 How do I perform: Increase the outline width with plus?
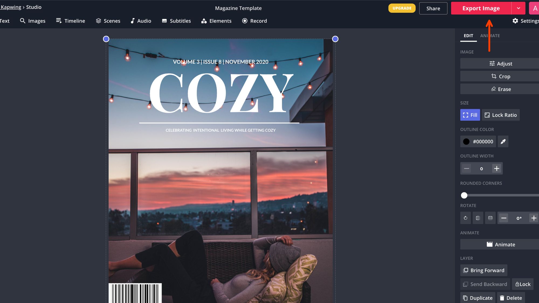(496, 169)
